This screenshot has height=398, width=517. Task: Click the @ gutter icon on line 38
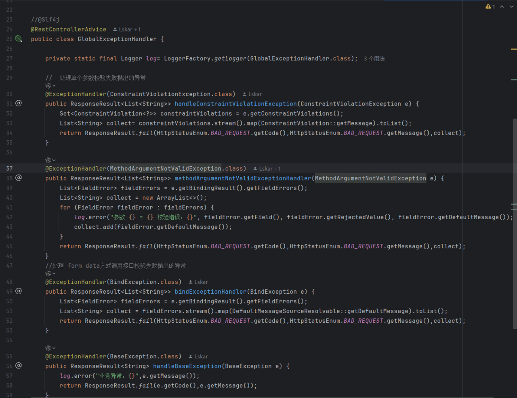[x=19, y=178]
